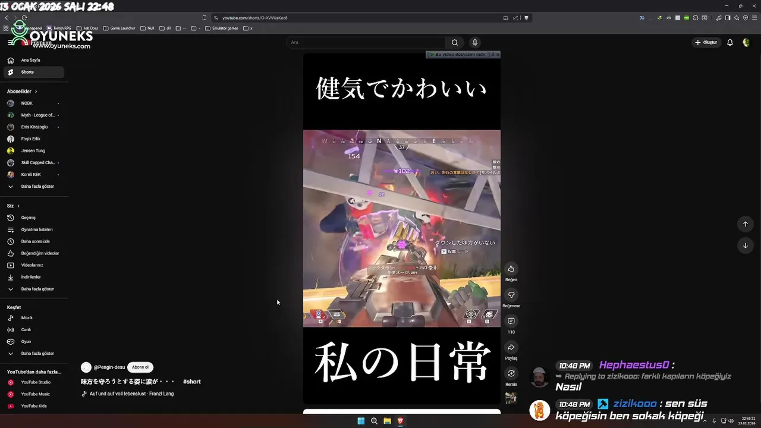The image size is (761, 428).
Task: Open the sound thumbnail of the Short
Action: click(x=511, y=398)
